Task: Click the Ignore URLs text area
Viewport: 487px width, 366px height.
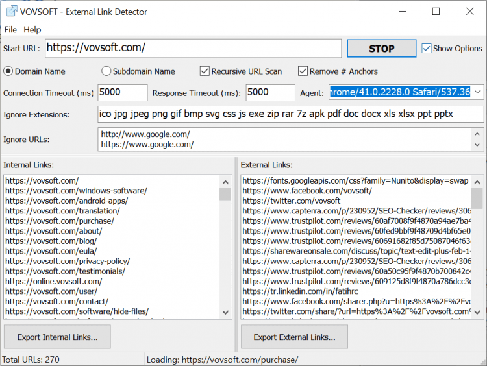Action: [x=286, y=140]
